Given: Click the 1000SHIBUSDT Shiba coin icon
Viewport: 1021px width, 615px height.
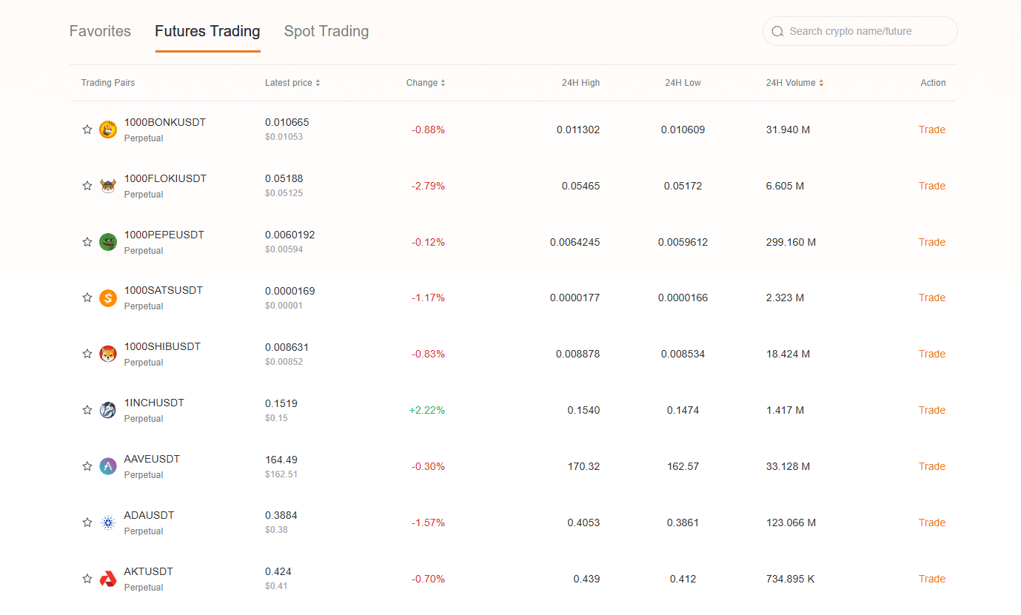Looking at the screenshot, I should pos(108,354).
